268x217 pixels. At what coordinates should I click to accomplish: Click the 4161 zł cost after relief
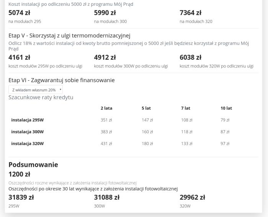(19, 57)
